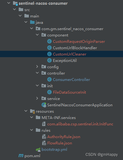Click the bootstrap.yml Spring config icon

point(38,150)
